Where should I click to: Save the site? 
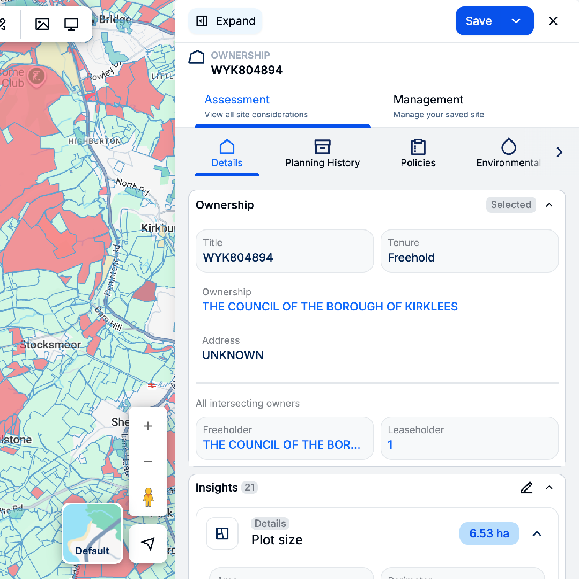[479, 21]
